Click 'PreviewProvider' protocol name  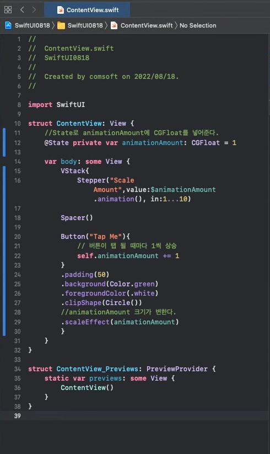click(177, 369)
